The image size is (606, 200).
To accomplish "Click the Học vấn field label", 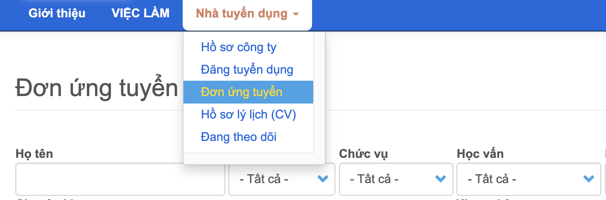I will [x=480, y=154].
